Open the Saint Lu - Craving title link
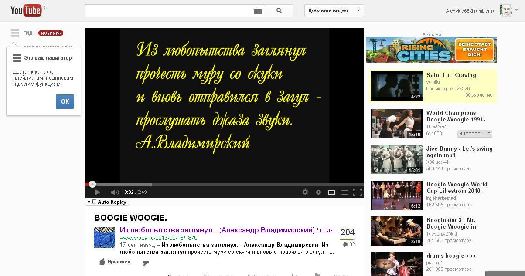The image size is (525, 276). point(451,75)
